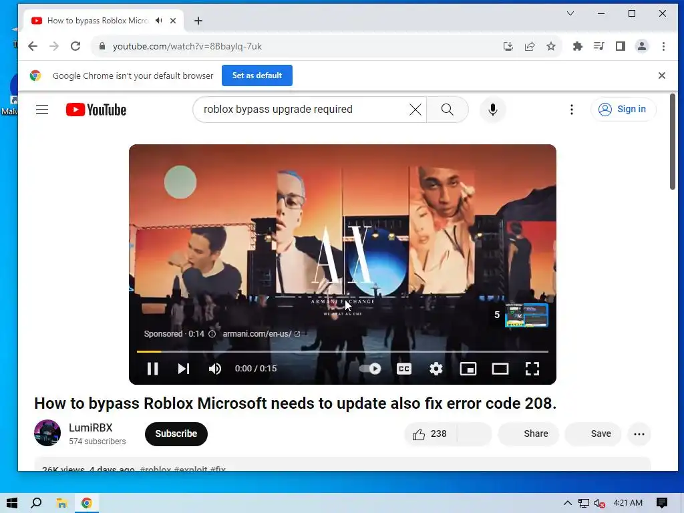Open LumiRBX channel name link
Image resolution: width=684 pixels, height=513 pixels.
point(91,427)
